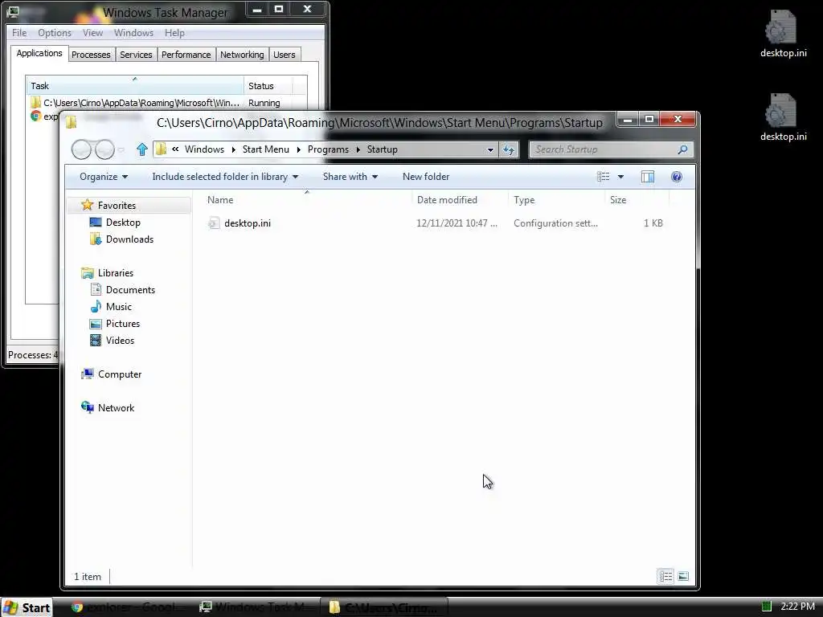Select the lower desktop.ini desktop icon
The height and width of the screenshot is (617, 823).
[783, 117]
